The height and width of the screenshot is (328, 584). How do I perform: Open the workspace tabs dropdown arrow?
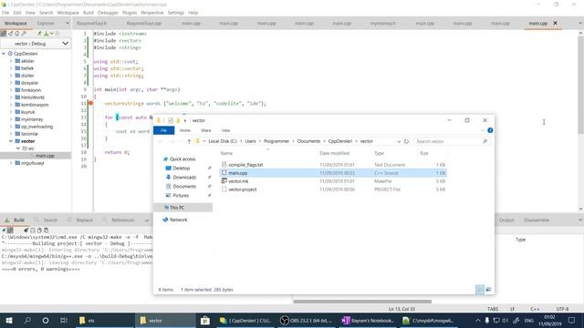(x=68, y=23)
